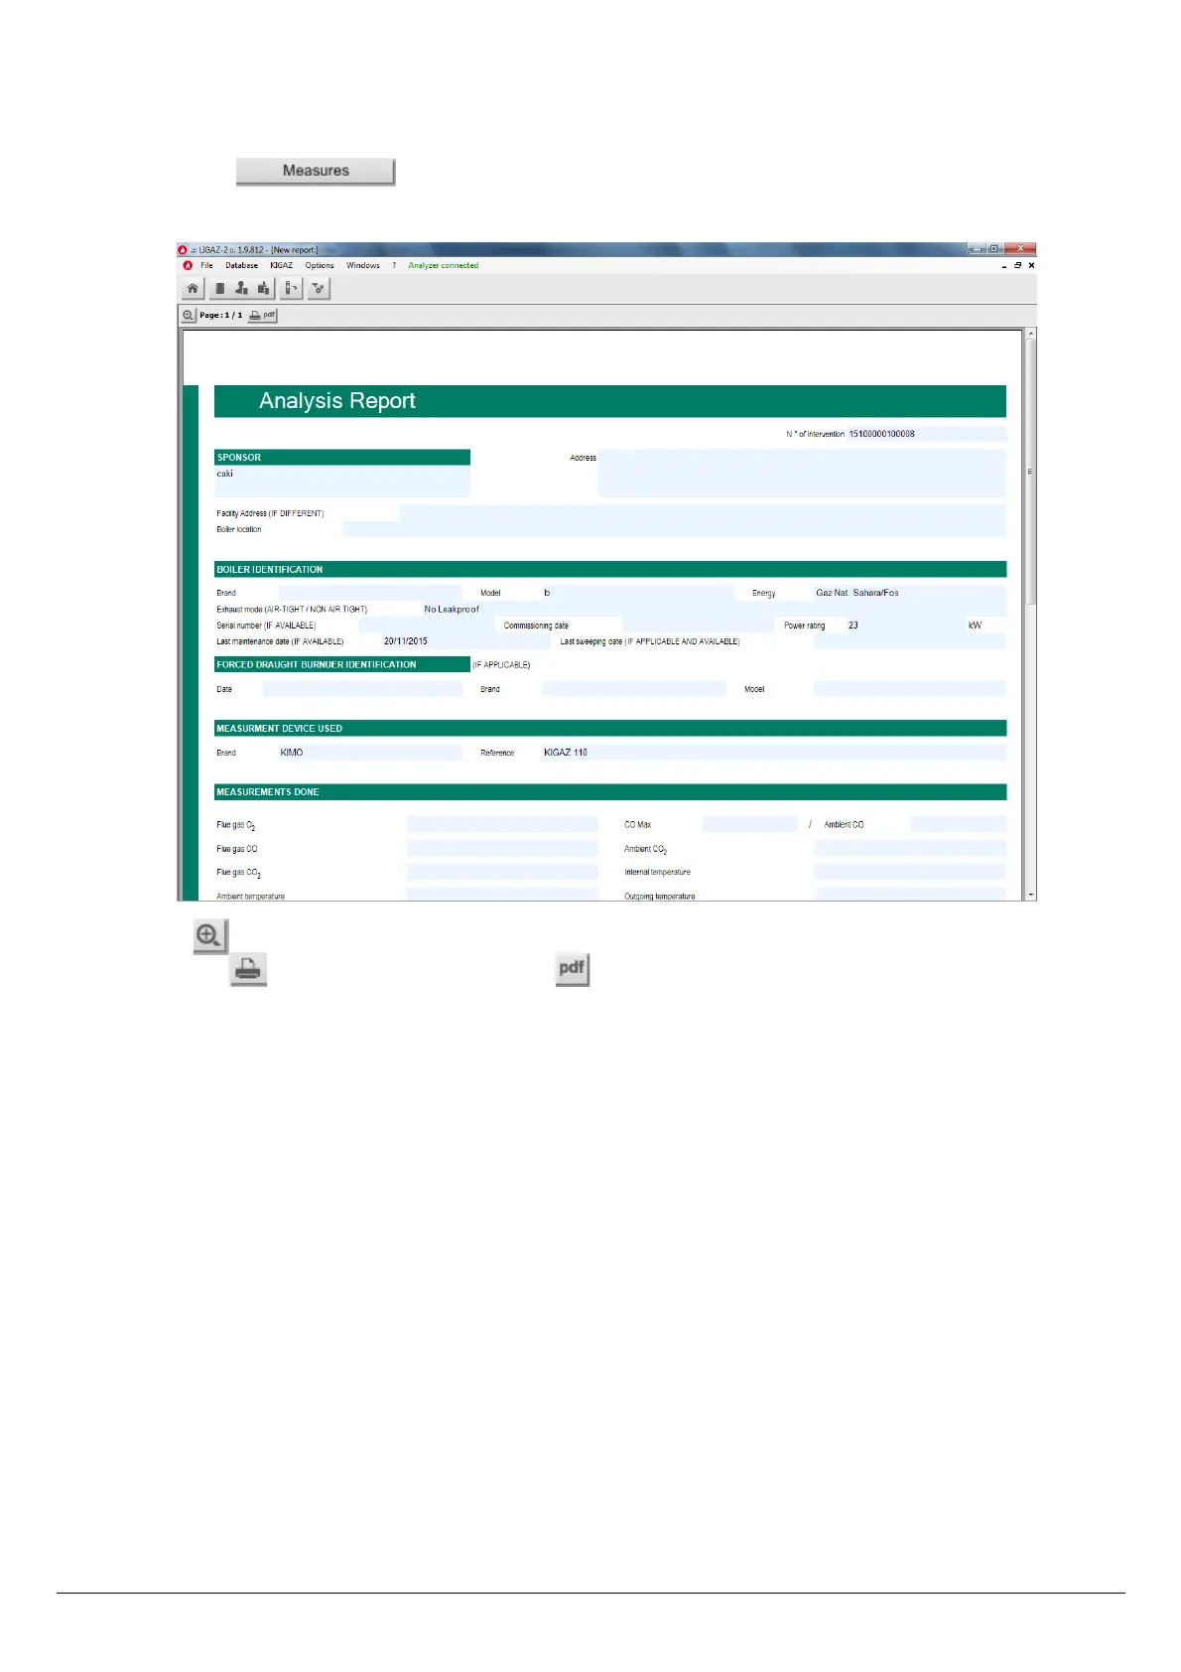Click the large printer icon below the window
The image size is (1181, 1672).
[x=248, y=969]
